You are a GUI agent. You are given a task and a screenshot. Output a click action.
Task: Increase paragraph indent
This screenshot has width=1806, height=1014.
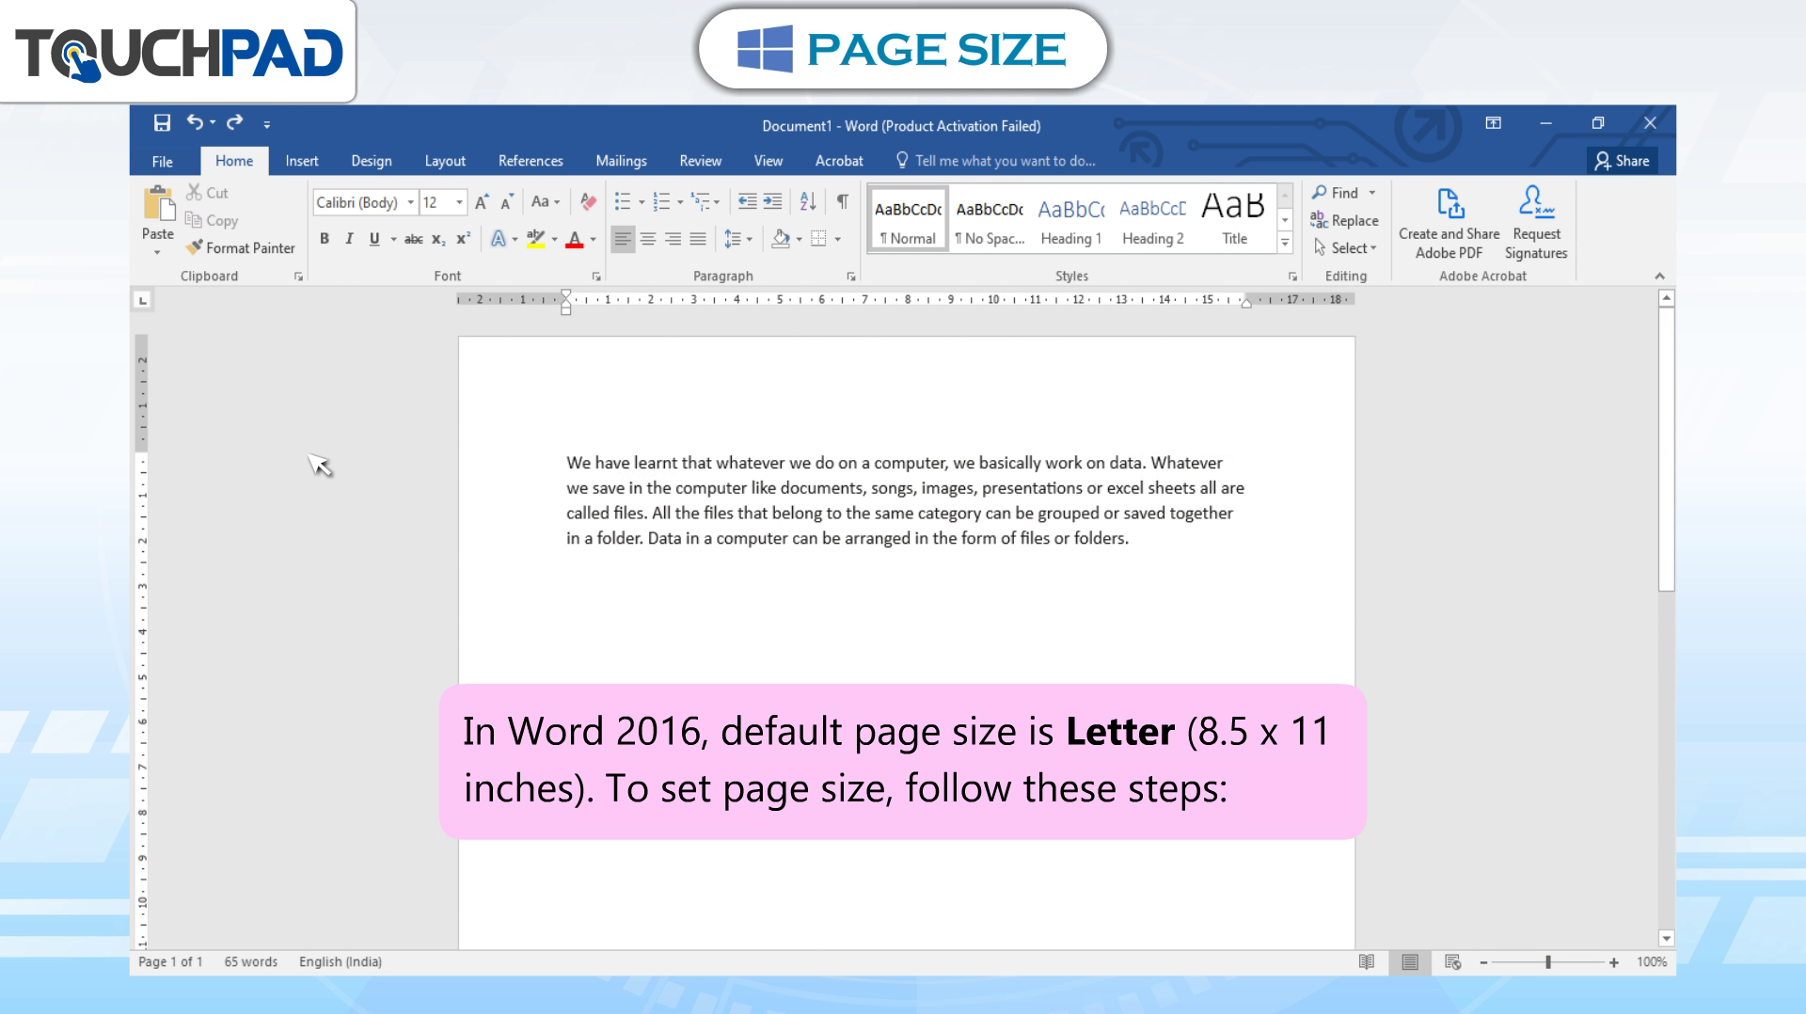772,202
